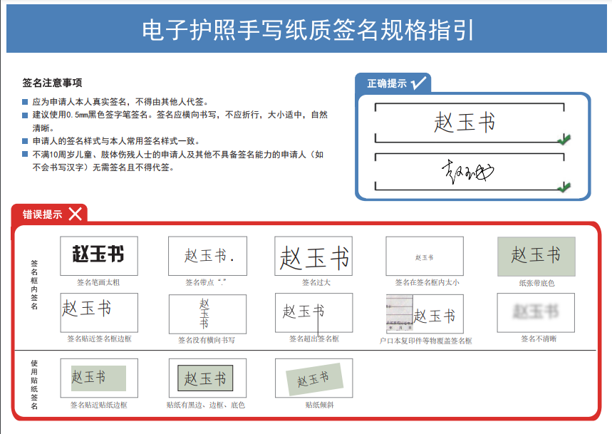Click the caption '纸张带底色'
Image resolution: width=612 pixels, height=434 pixels.
point(536,283)
